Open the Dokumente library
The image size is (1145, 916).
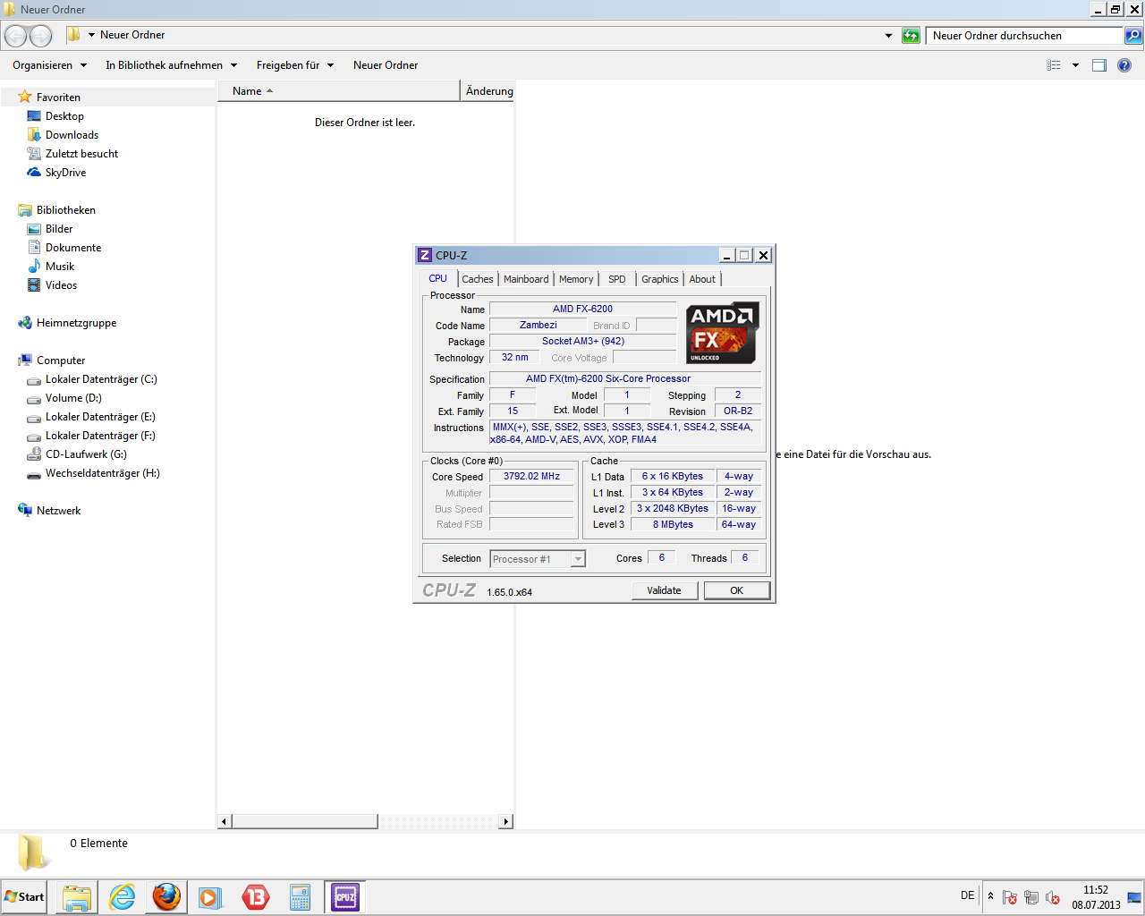click(x=73, y=248)
